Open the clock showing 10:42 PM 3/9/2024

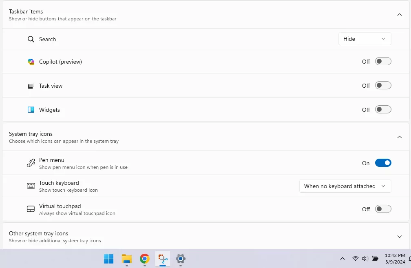395,259
